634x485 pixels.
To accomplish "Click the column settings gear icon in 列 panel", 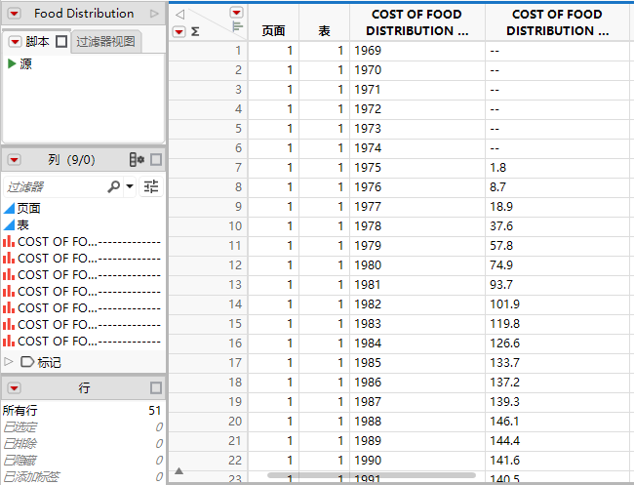I will pos(137,160).
